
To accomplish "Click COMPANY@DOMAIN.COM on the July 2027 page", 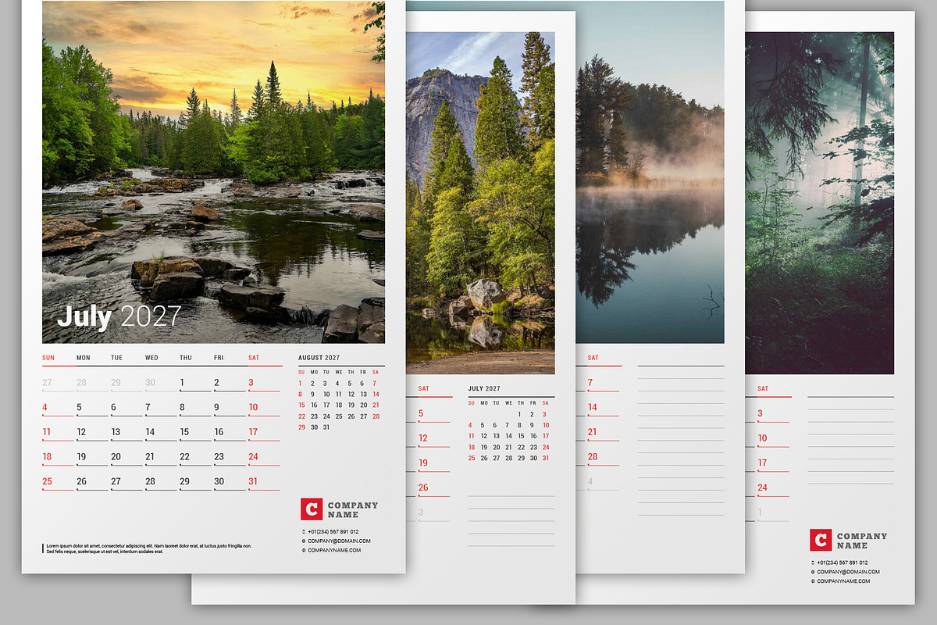I will pyautogui.click(x=339, y=541).
